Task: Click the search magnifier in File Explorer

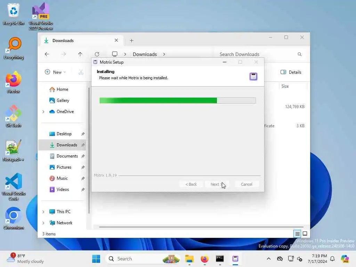Action: click(x=299, y=54)
